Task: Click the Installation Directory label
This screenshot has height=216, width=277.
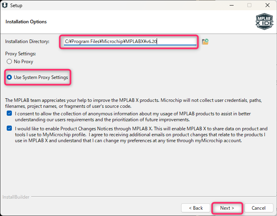Action: [x=27, y=41]
